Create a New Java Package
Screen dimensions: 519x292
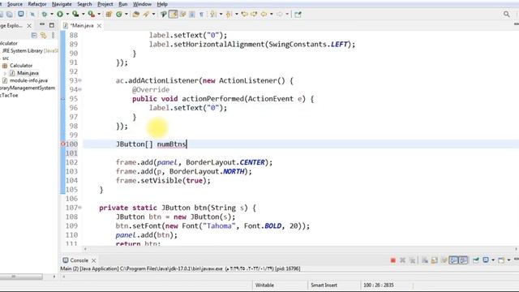[109, 15]
